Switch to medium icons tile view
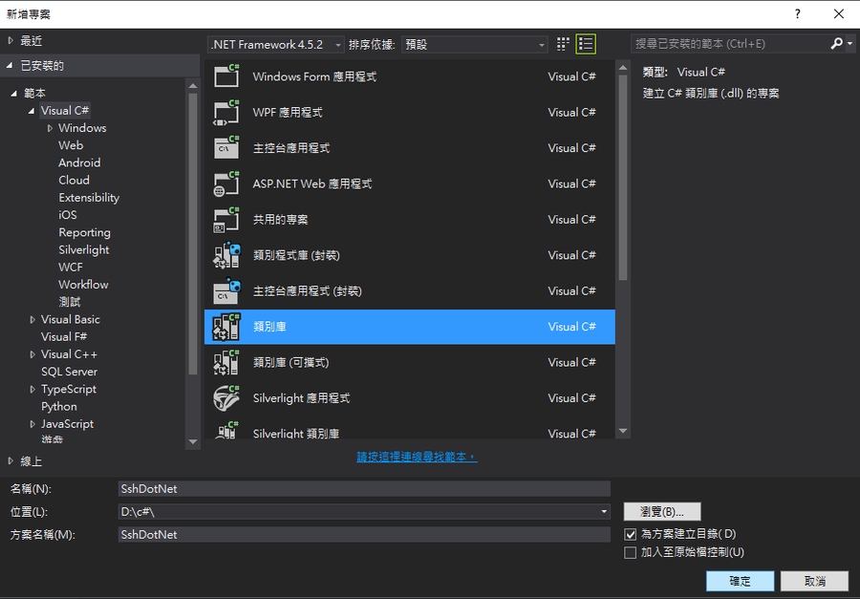The width and height of the screenshot is (860, 599). click(x=563, y=44)
